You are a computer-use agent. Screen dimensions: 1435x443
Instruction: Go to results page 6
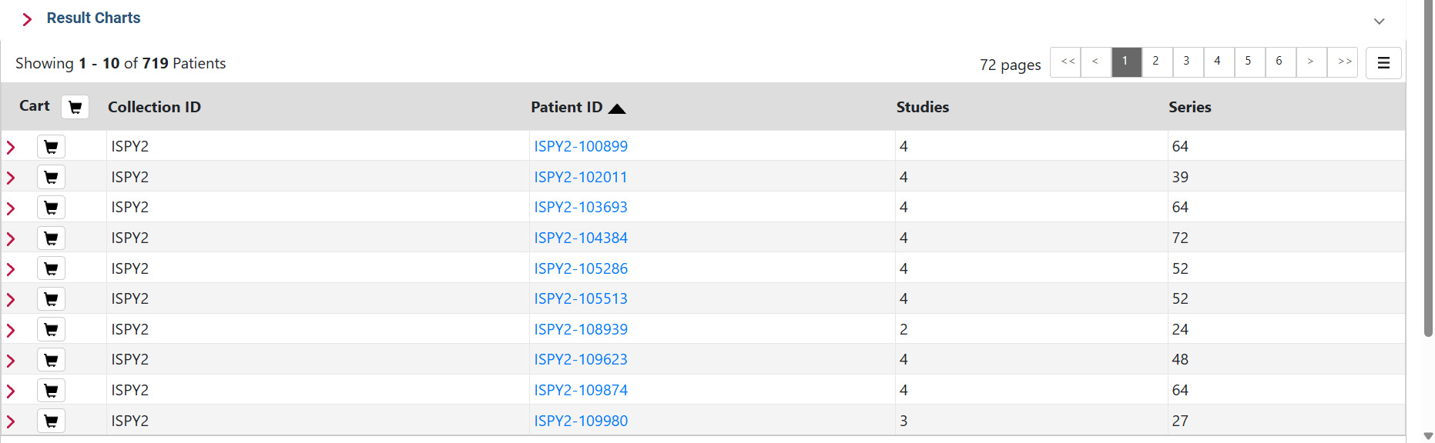coord(1279,62)
